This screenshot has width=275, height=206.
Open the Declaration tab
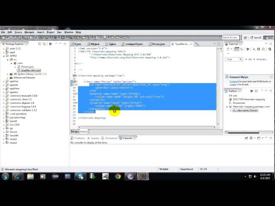tap(109, 138)
